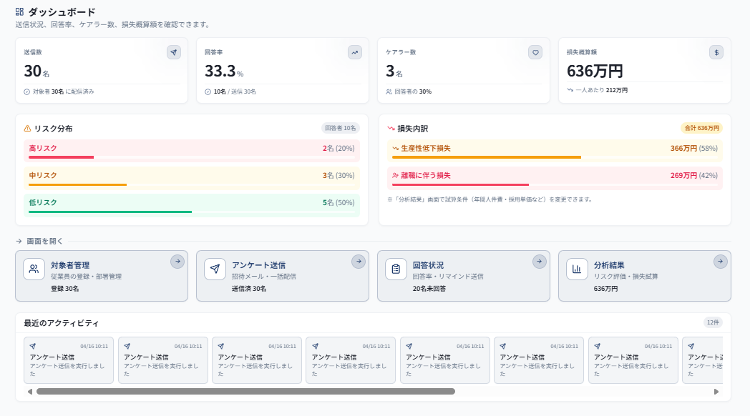Open the first アンケート送信 activity item
The image size is (750, 416).
pyautogui.click(x=69, y=360)
